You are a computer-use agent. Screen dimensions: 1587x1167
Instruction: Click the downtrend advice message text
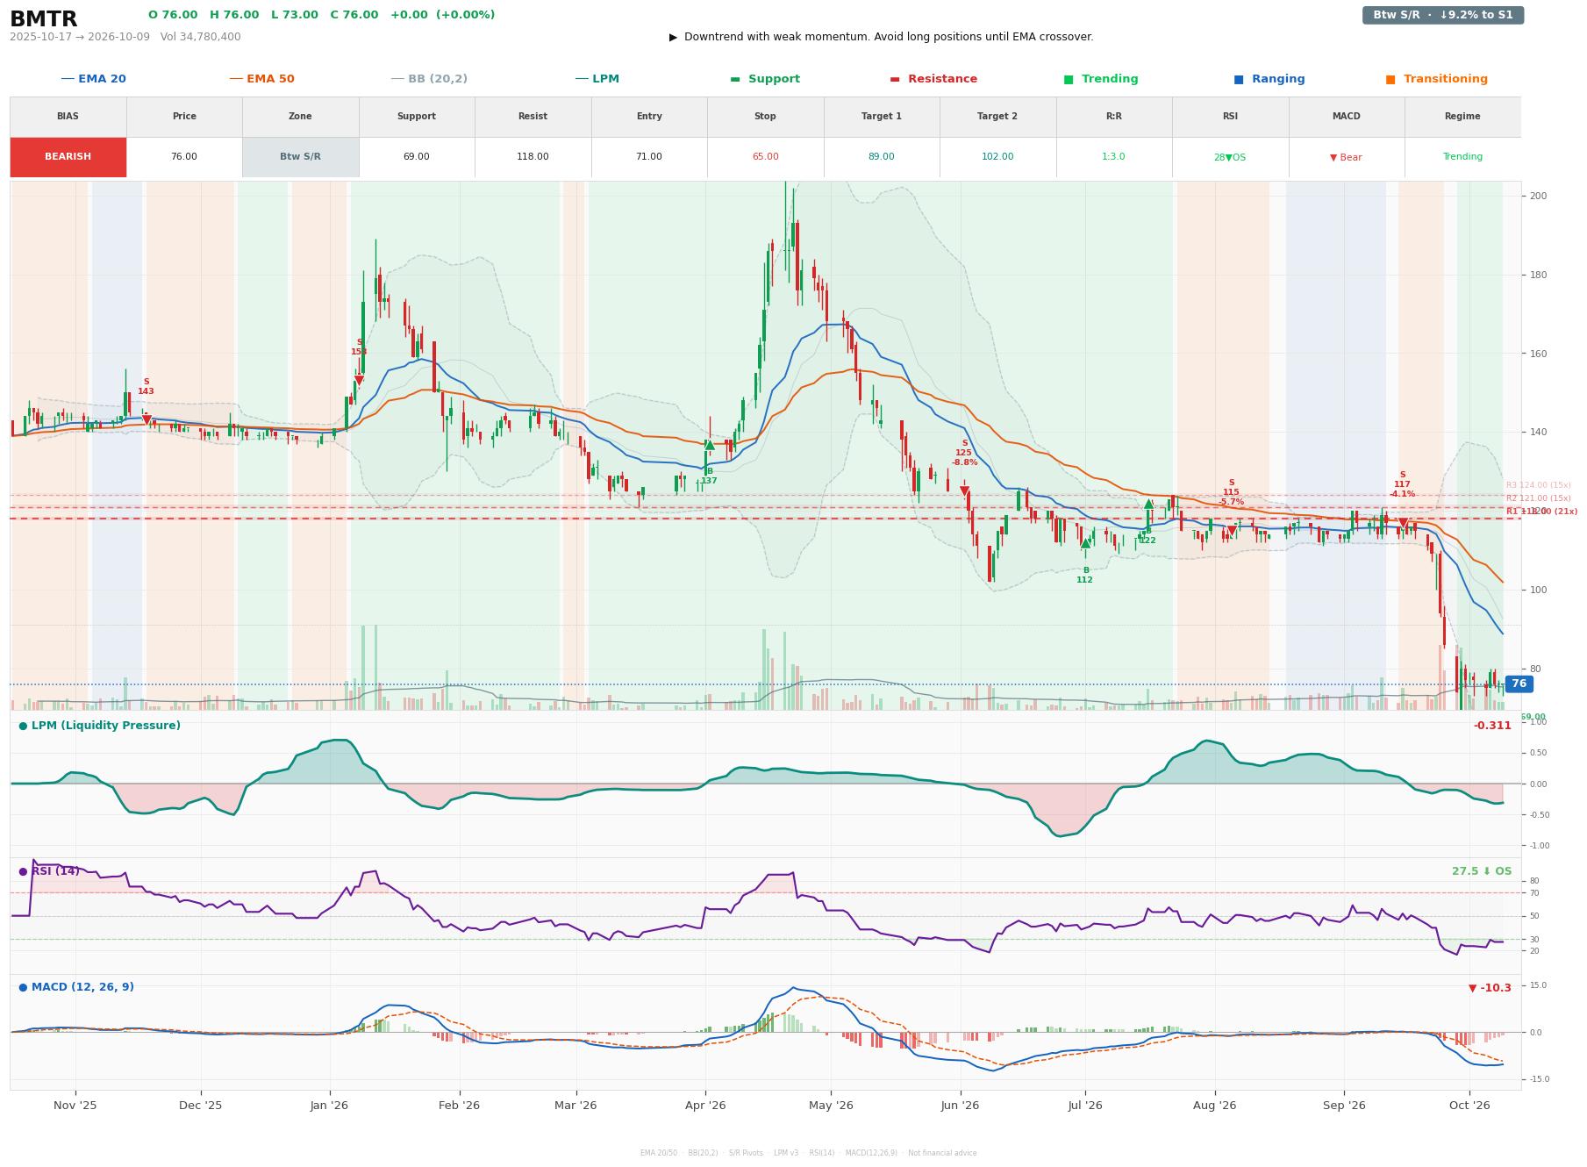(x=882, y=37)
